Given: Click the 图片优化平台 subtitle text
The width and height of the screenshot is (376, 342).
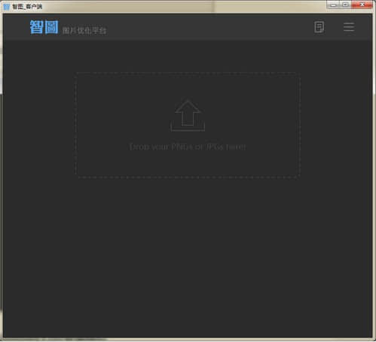Looking at the screenshot, I should [x=84, y=31].
